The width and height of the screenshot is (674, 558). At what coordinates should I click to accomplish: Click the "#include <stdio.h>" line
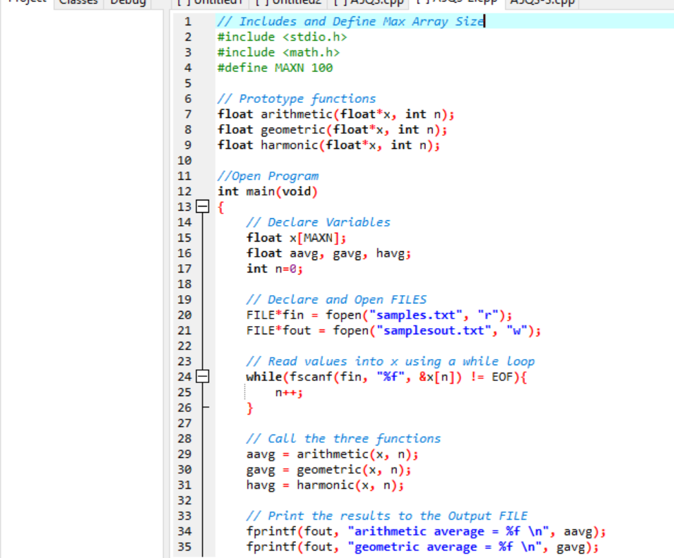pyautogui.click(x=282, y=37)
